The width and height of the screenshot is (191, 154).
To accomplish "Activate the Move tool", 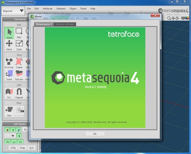I will pos(9,45).
